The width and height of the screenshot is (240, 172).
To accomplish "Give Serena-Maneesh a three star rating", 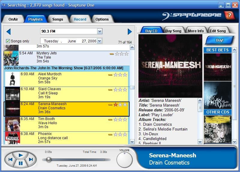I will [x=125, y=105].
